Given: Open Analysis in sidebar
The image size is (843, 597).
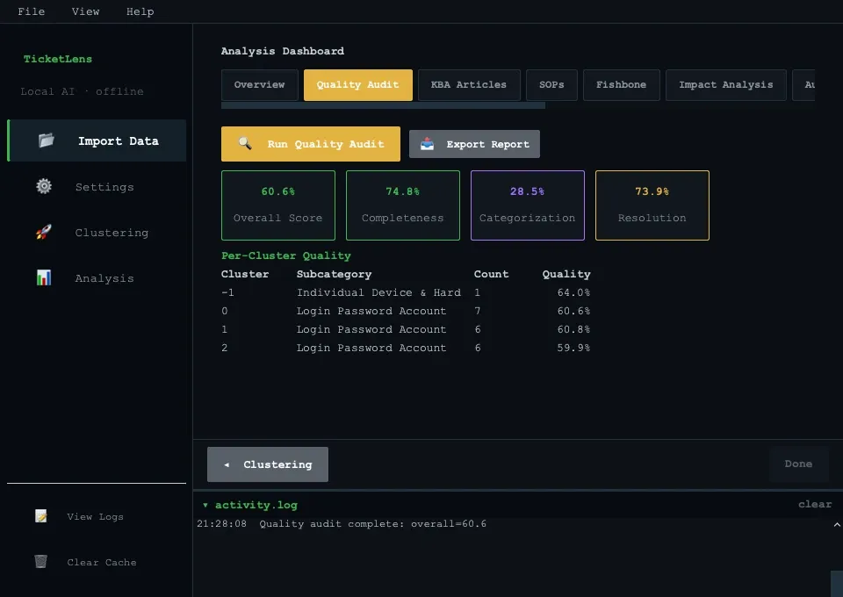Looking at the screenshot, I should click(x=97, y=277).
